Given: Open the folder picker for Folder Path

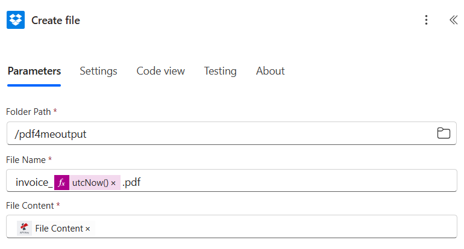Looking at the screenshot, I should point(444,134).
